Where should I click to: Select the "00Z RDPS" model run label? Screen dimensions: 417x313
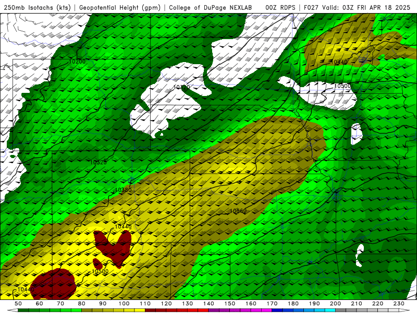(280, 7)
